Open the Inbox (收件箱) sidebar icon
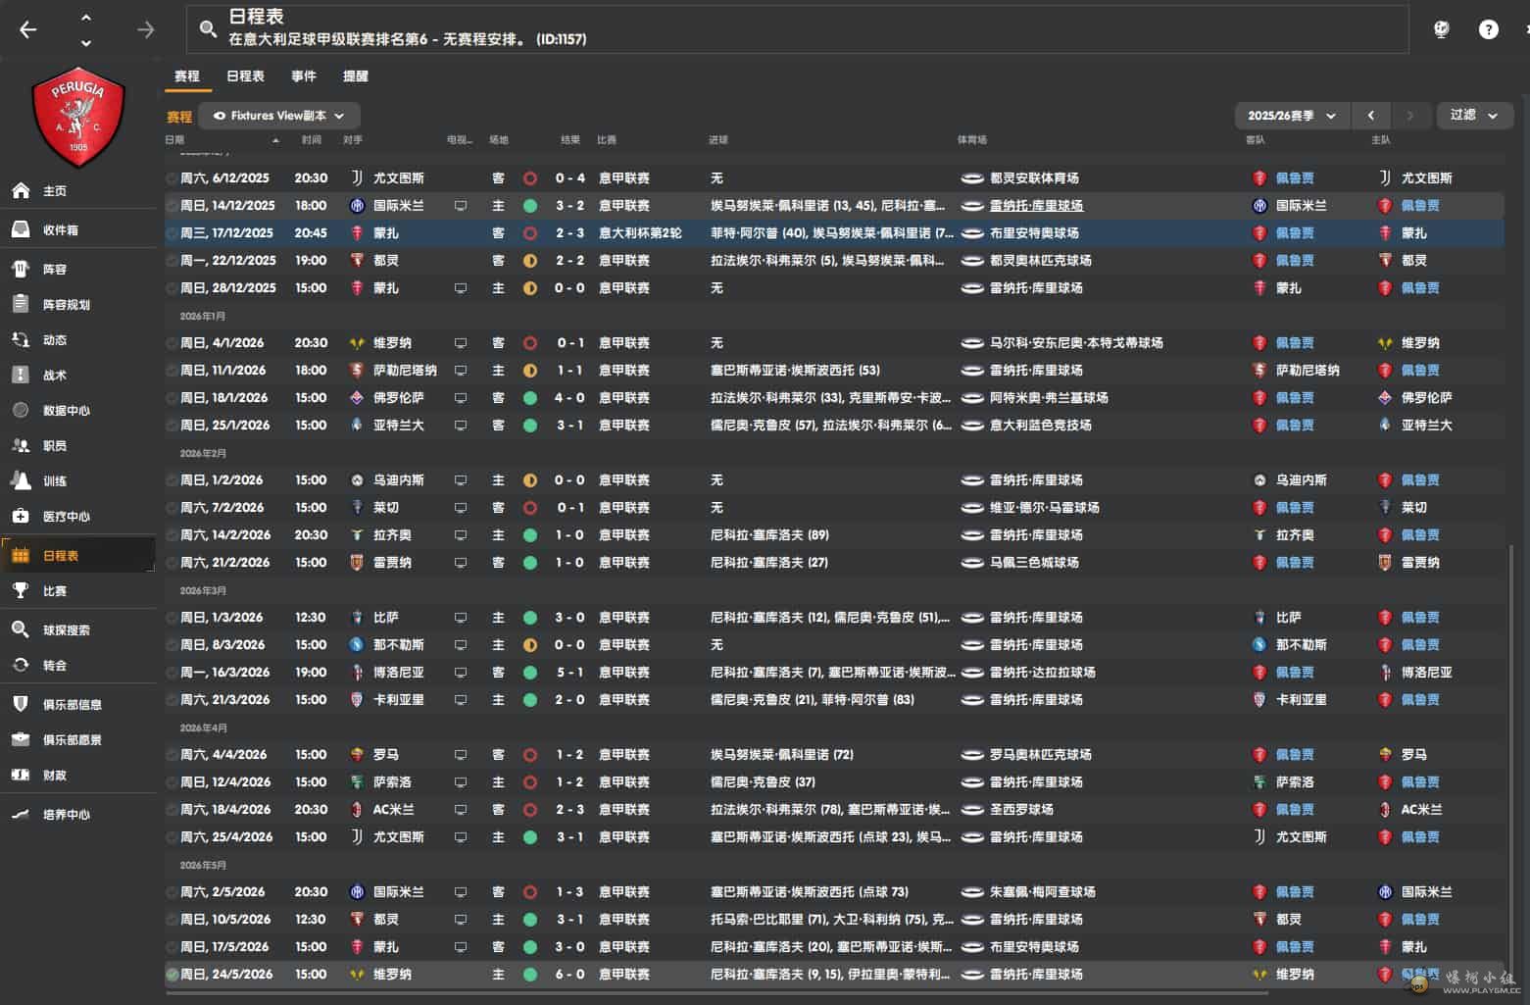The width and height of the screenshot is (1530, 1005). (21, 229)
